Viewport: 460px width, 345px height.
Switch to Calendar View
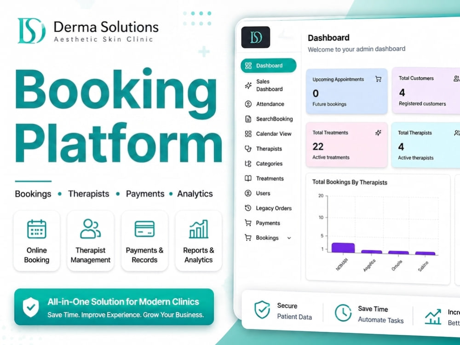pyautogui.click(x=269, y=134)
